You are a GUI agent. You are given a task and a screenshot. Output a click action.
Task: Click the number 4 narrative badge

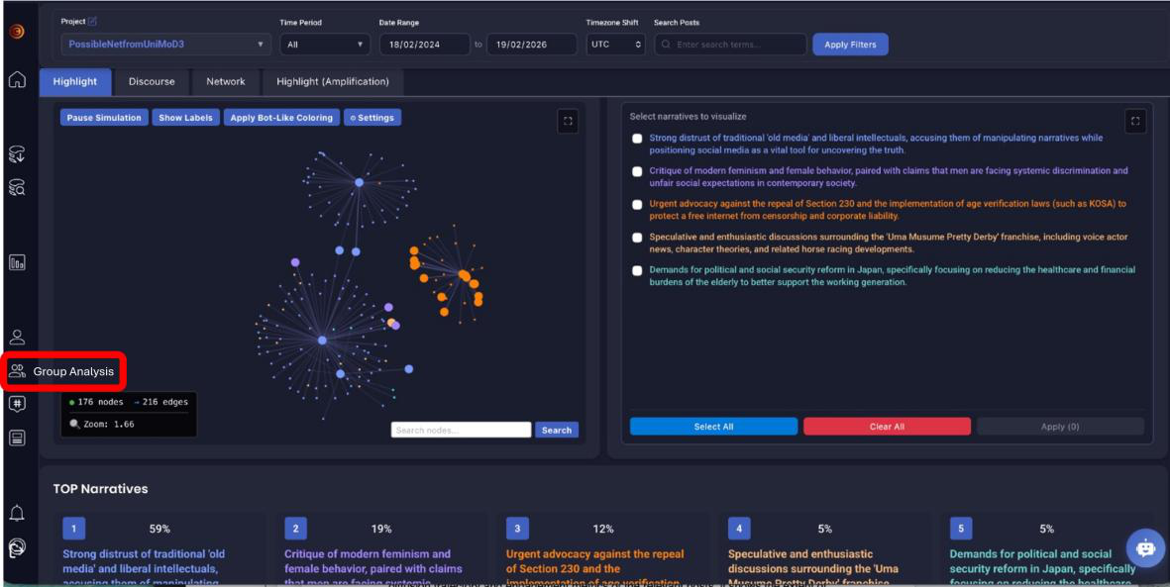tap(739, 529)
